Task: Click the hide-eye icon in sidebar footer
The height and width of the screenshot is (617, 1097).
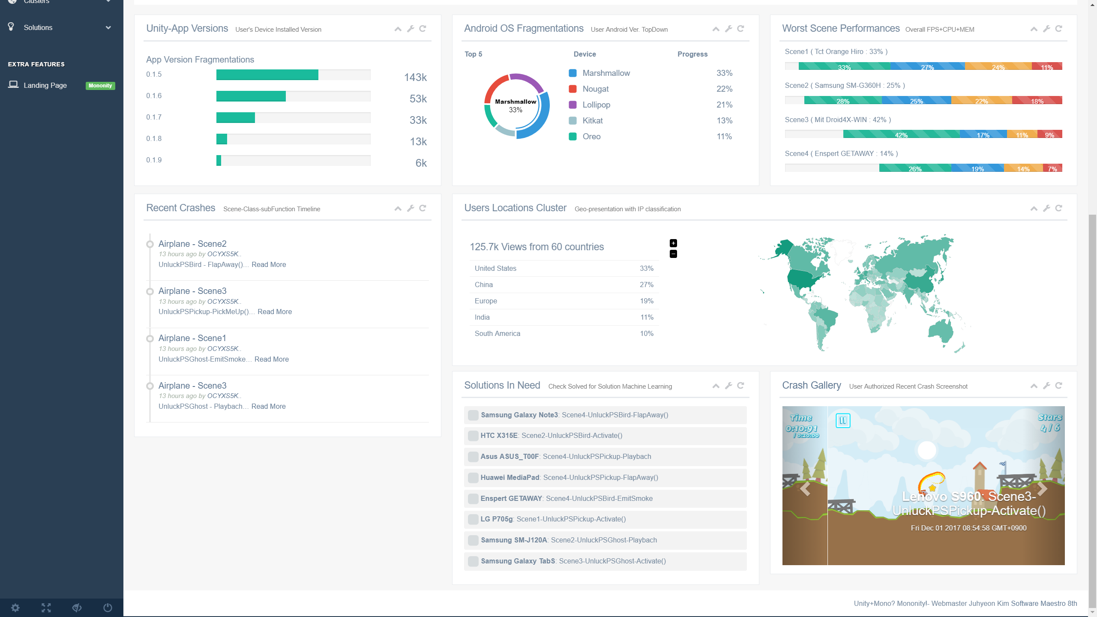Action: [x=77, y=608]
